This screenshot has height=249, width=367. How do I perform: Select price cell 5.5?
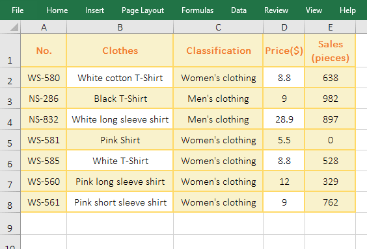point(284,140)
